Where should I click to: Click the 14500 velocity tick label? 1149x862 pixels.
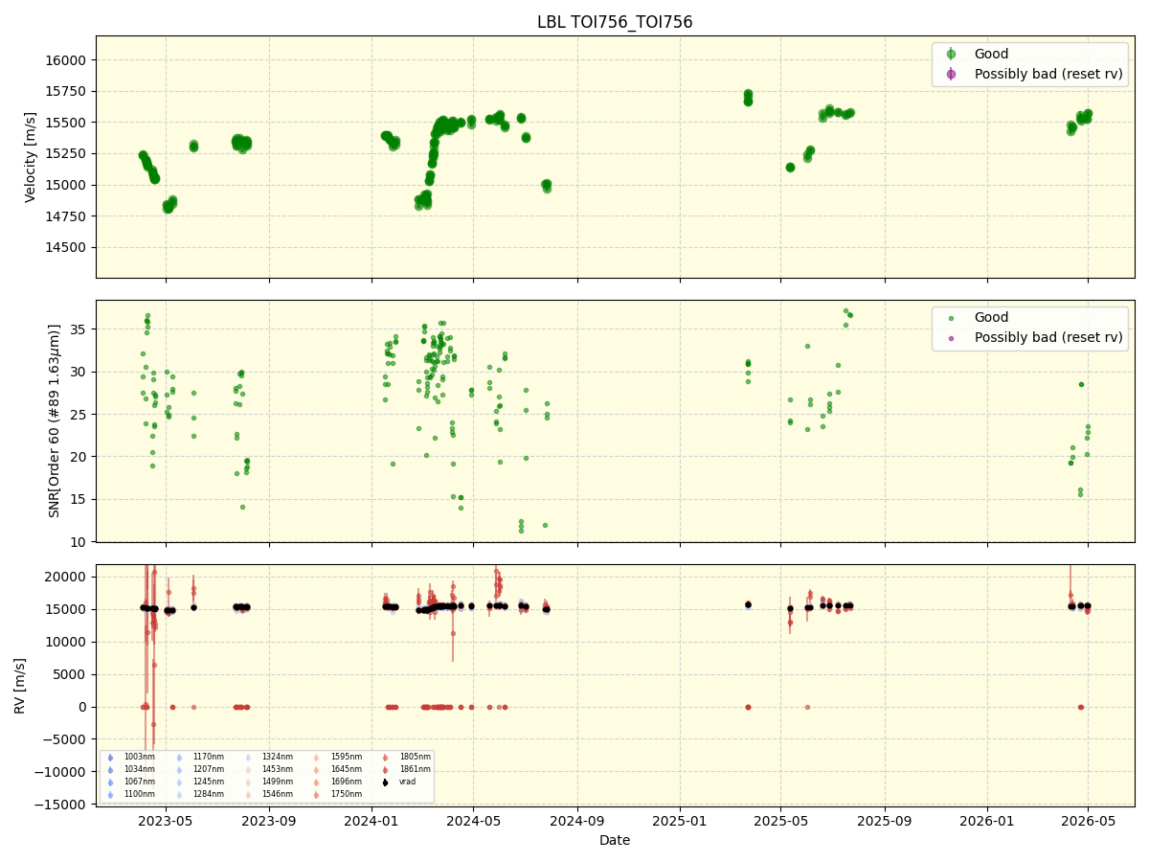point(67,247)
